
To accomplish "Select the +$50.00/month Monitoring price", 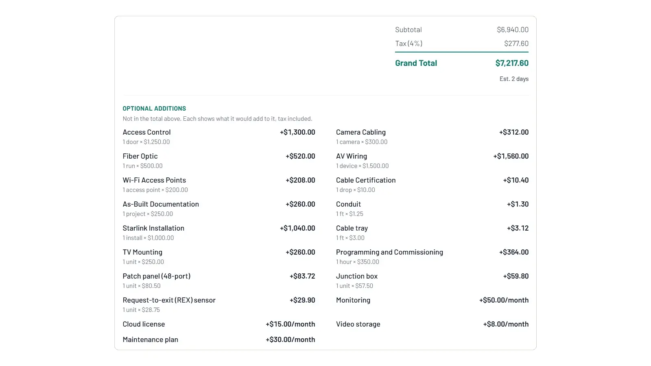I will (504, 300).
